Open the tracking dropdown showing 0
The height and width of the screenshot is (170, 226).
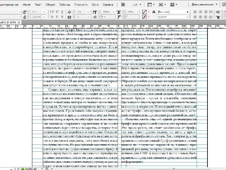[88, 17]
